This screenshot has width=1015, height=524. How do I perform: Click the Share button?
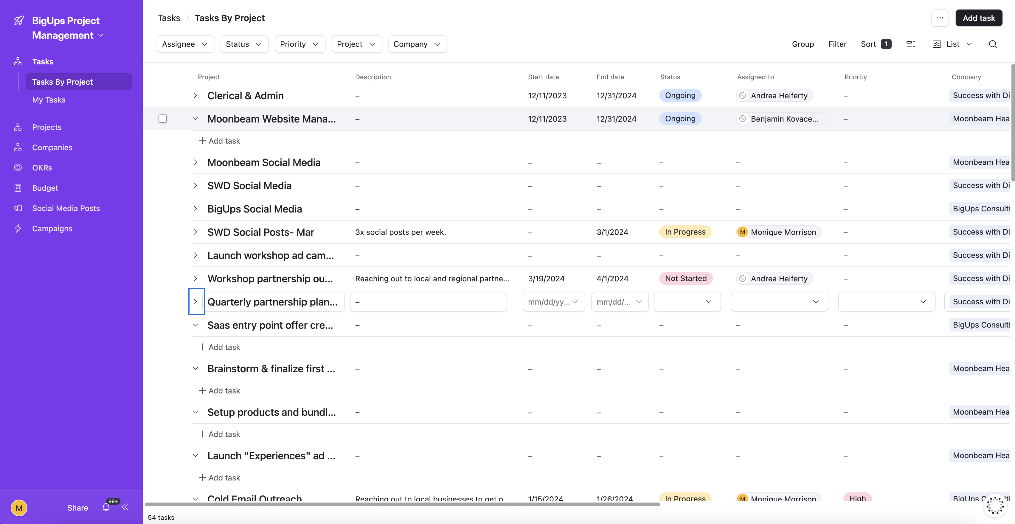pyautogui.click(x=77, y=507)
